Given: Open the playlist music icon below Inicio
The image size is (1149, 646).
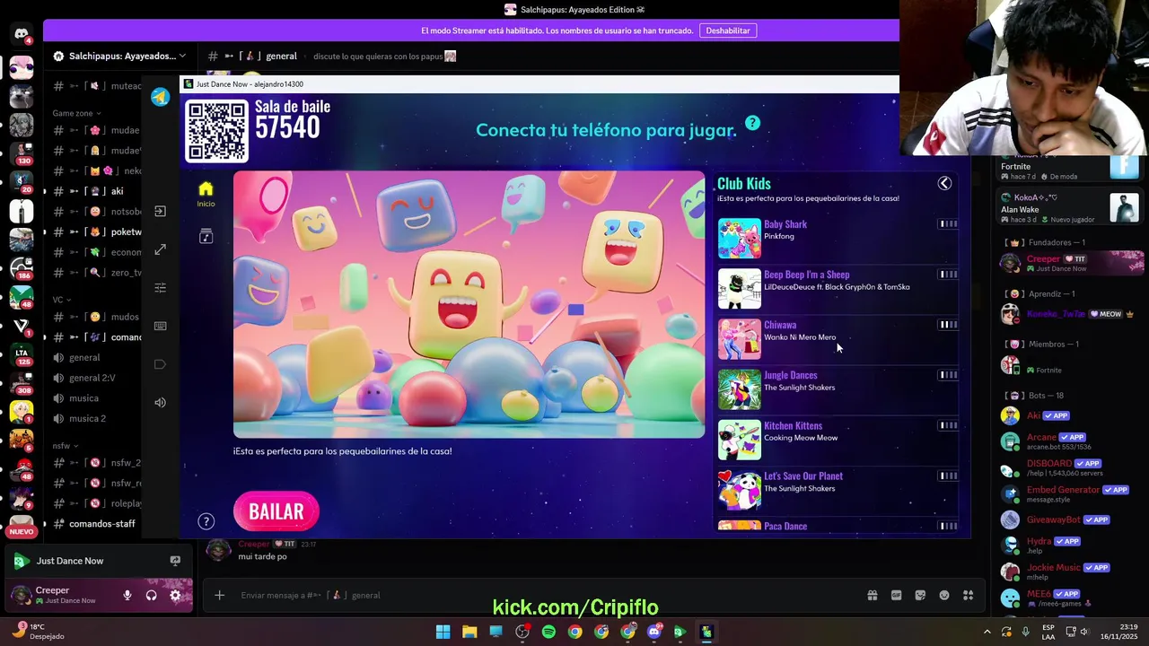Looking at the screenshot, I should (206, 237).
